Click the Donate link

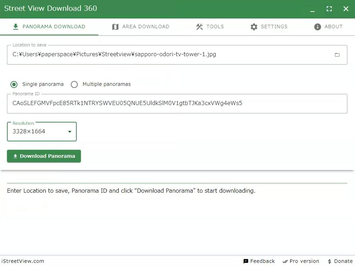pos(340,261)
